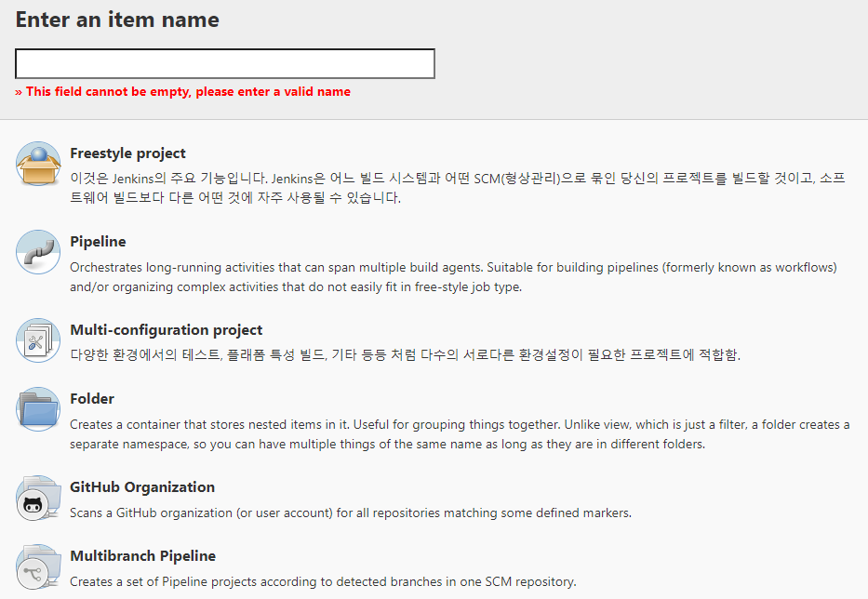Choose the Multibranch Pipeline title

click(x=143, y=556)
